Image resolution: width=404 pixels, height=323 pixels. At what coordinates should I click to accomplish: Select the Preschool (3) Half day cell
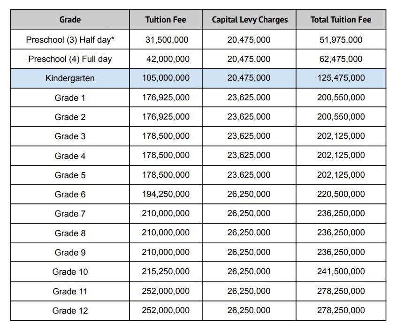point(70,40)
